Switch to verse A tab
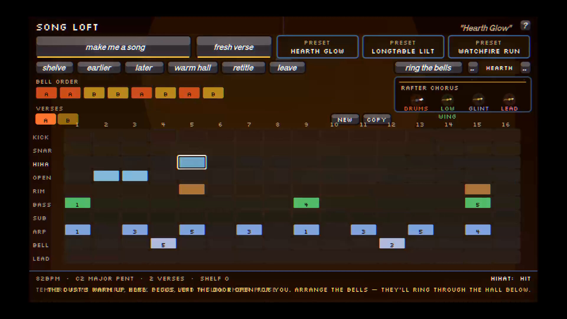 46,119
